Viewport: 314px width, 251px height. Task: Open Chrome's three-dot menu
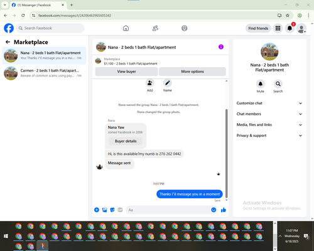tap(308, 16)
